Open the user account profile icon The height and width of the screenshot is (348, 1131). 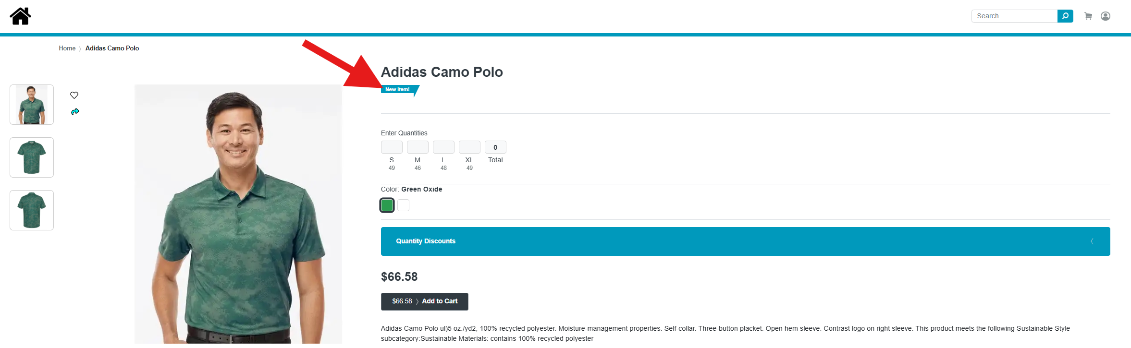[1106, 16]
